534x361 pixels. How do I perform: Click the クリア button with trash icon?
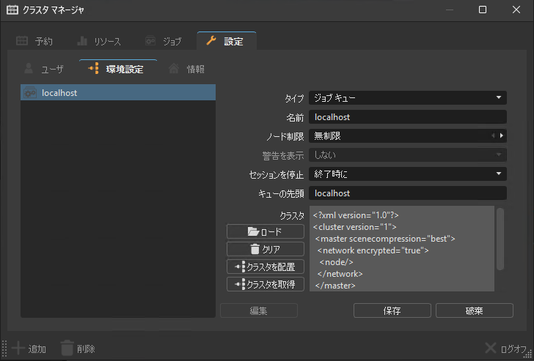(266, 249)
